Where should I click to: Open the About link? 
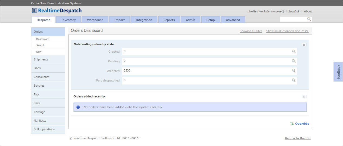click(308, 11)
